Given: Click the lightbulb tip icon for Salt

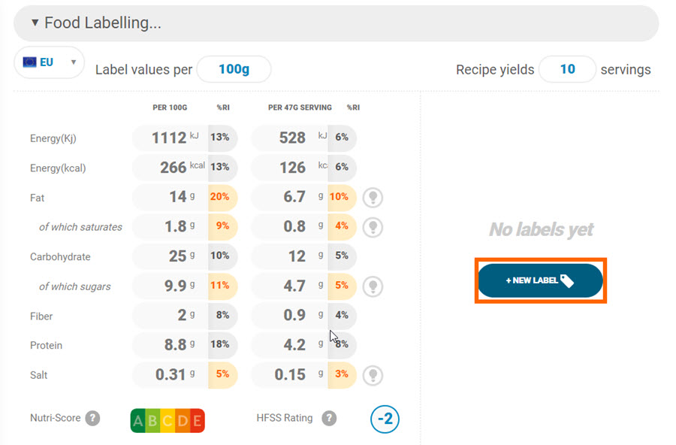Looking at the screenshot, I should 373,375.
